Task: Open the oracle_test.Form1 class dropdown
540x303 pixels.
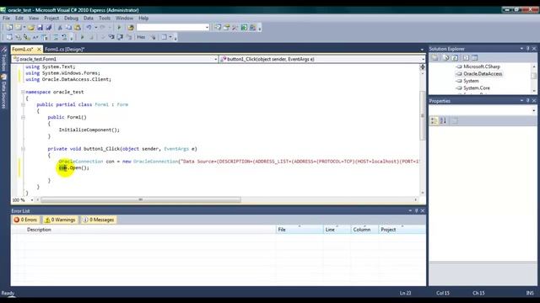Action: point(216,59)
